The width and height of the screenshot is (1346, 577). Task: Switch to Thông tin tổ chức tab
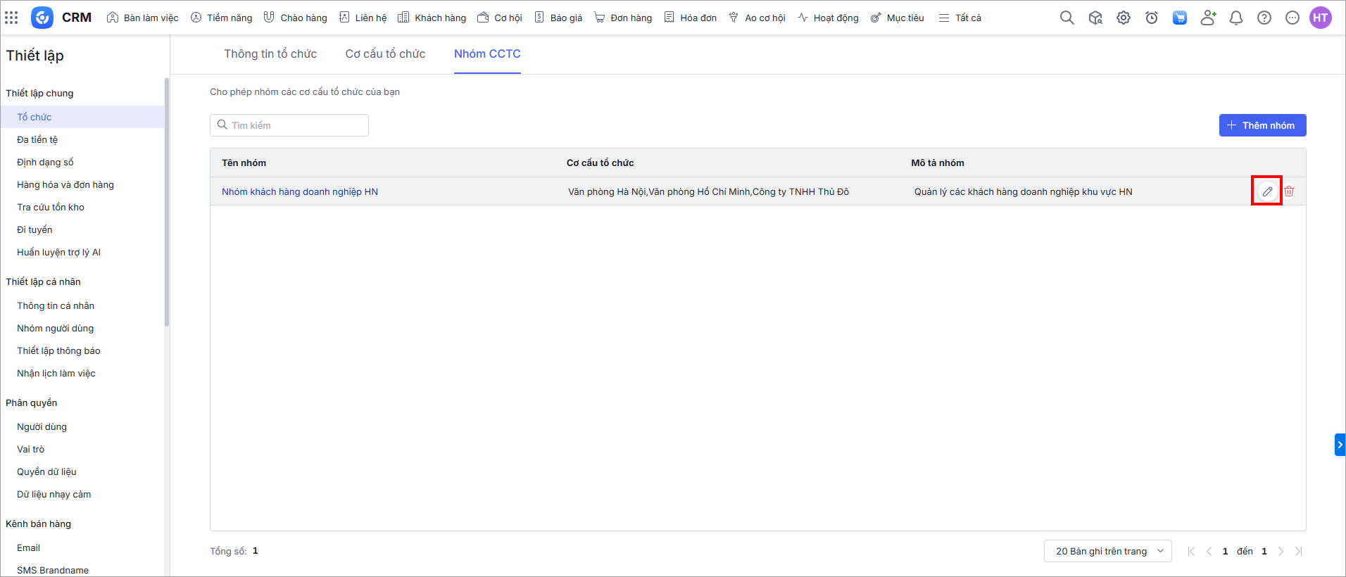(x=270, y=54)
